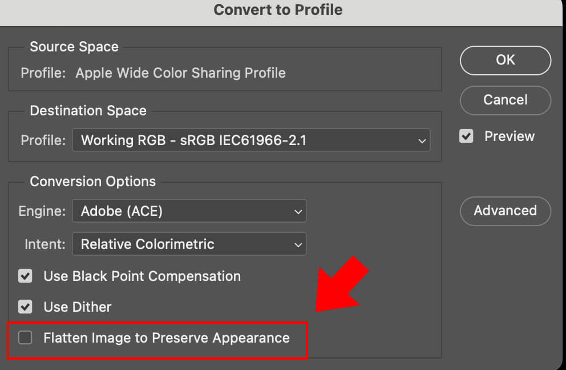Click the Engine dropdown arrow

tap(298, 211)
